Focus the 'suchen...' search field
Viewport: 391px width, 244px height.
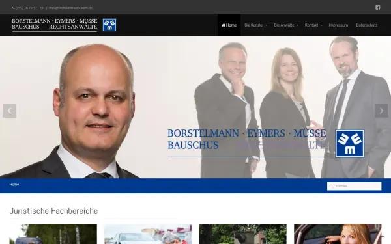click(354, 186)
